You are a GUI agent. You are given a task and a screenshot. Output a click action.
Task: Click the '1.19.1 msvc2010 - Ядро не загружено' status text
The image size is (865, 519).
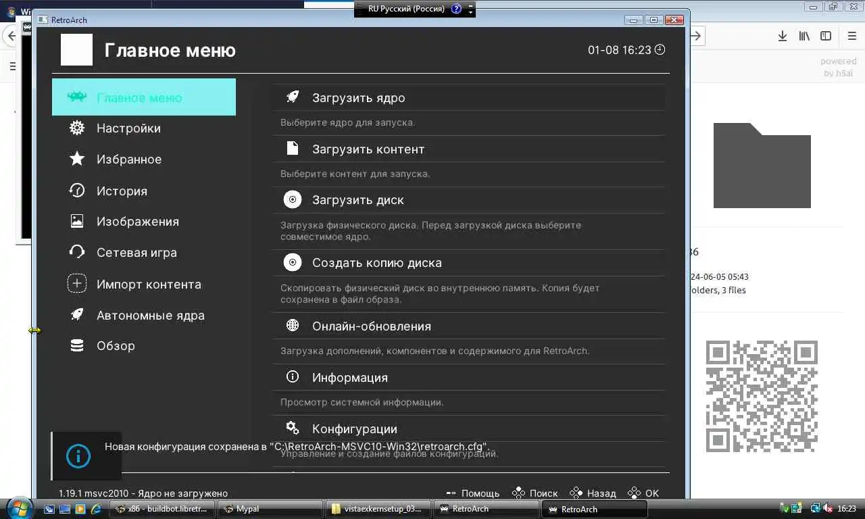pos(143,493)
